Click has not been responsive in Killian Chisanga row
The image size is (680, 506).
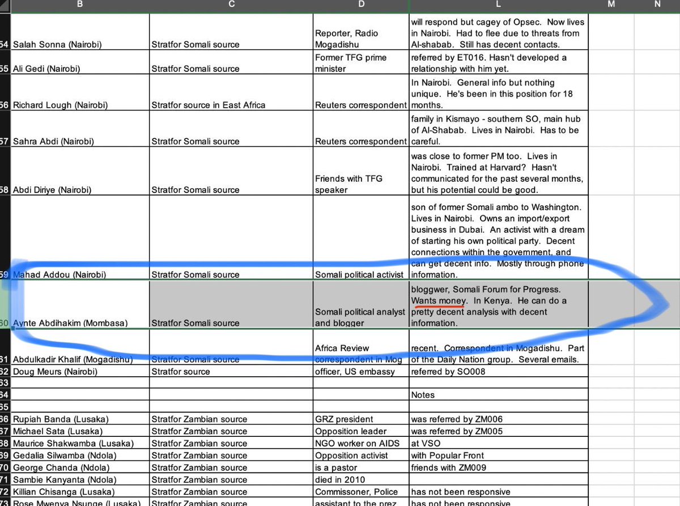pyautogui.click(x=498, y=492)
